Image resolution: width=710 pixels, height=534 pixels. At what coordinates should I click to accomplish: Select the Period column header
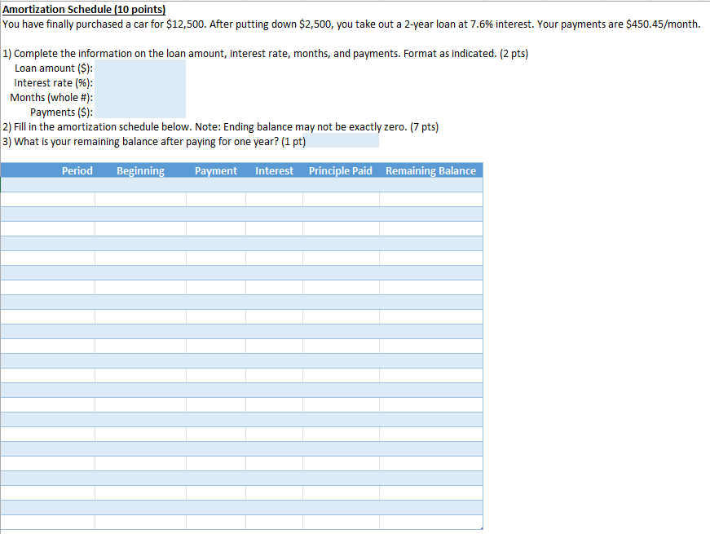(x=77, y=170)
